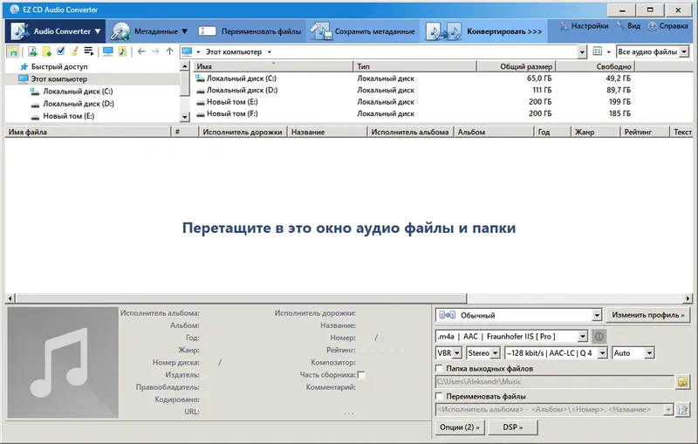Click the Исполнитель дорожки column header

[243, 132]
